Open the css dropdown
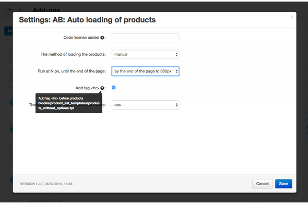The image size is (308, 204). pos(145,105)
